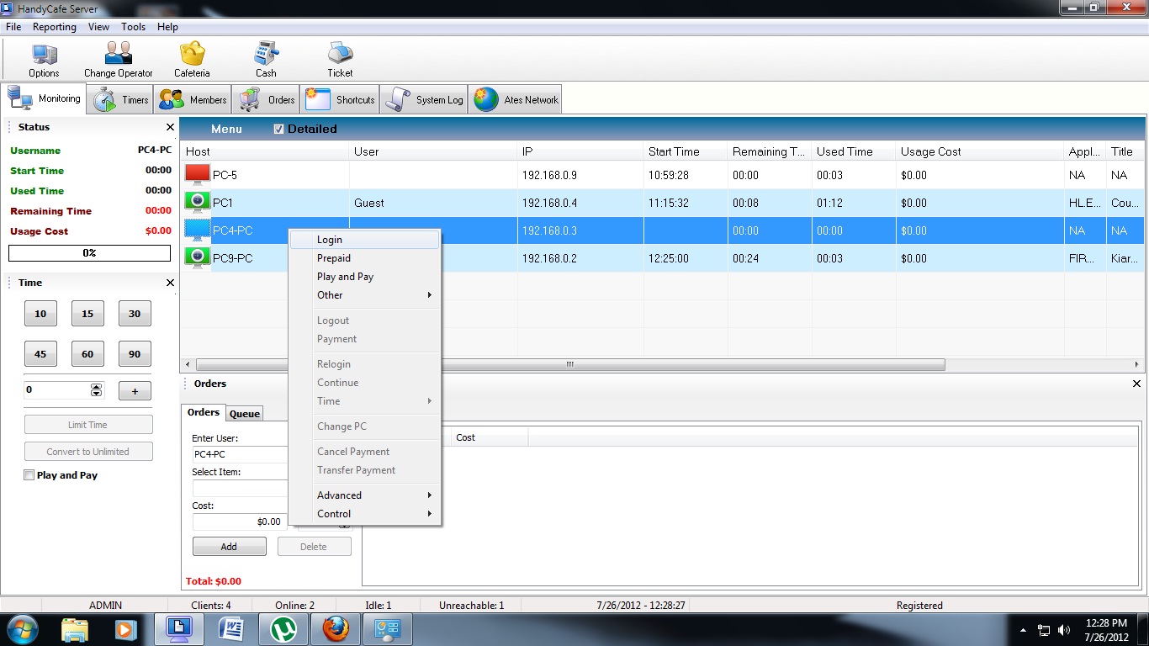Click the Change Operator icon
Image resolution: width=1149 pixels, height=646 pixels.
tap(119, 59)
